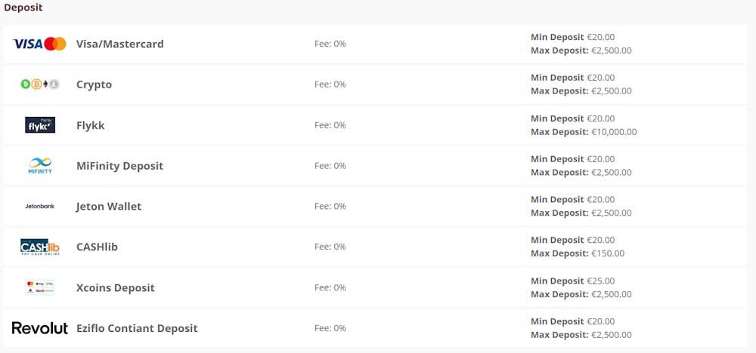Select Jeton Wallet deposit method

(x=109, y=207)
